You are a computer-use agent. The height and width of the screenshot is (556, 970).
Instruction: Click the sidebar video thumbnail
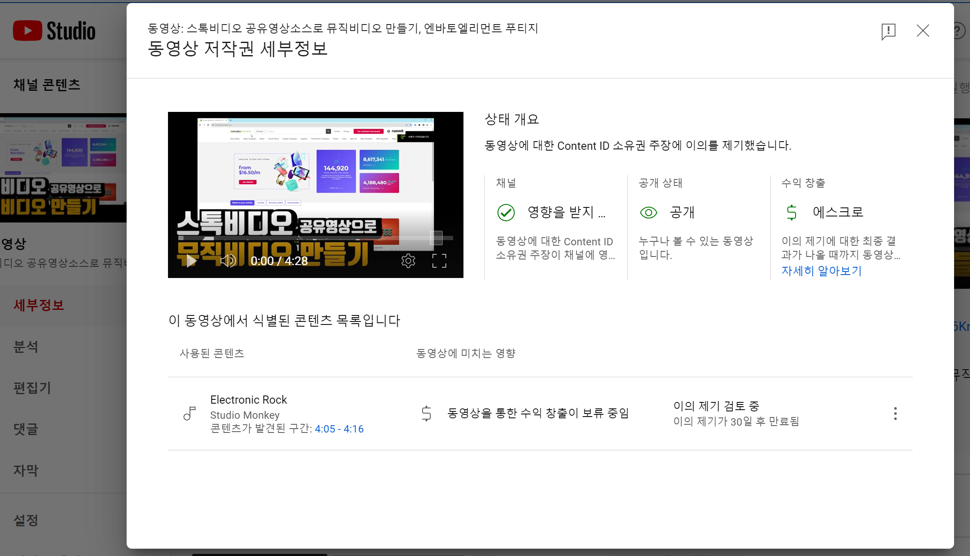63,169
